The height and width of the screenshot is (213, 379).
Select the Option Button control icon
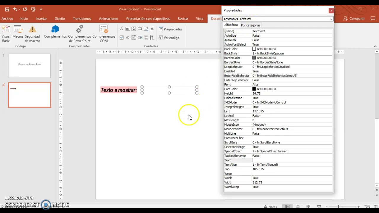coord(128,38)
